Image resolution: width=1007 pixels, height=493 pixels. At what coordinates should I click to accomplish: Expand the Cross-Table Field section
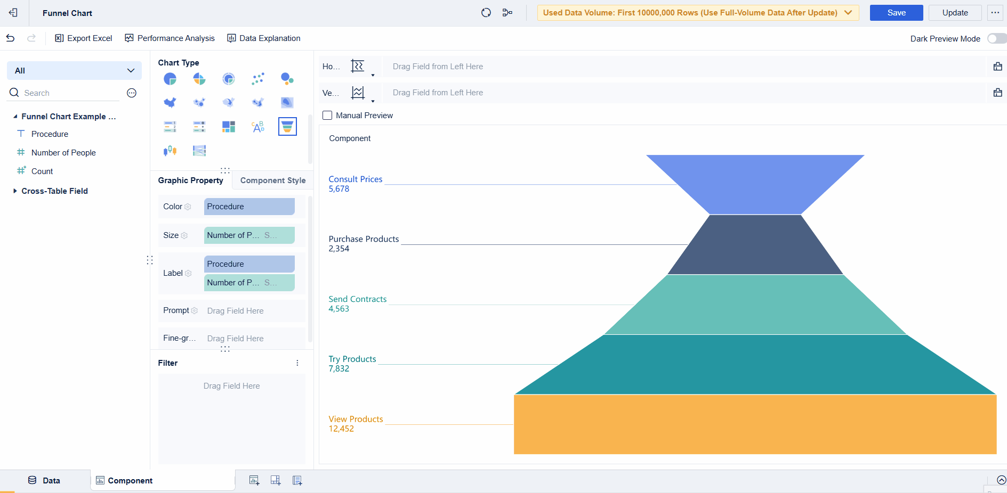click(x=14, y=191)
